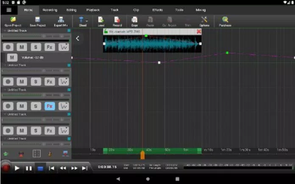Viewport: 295px width, 184px height.
Task: Click the orange metronome icon
Action: (50, 154)
